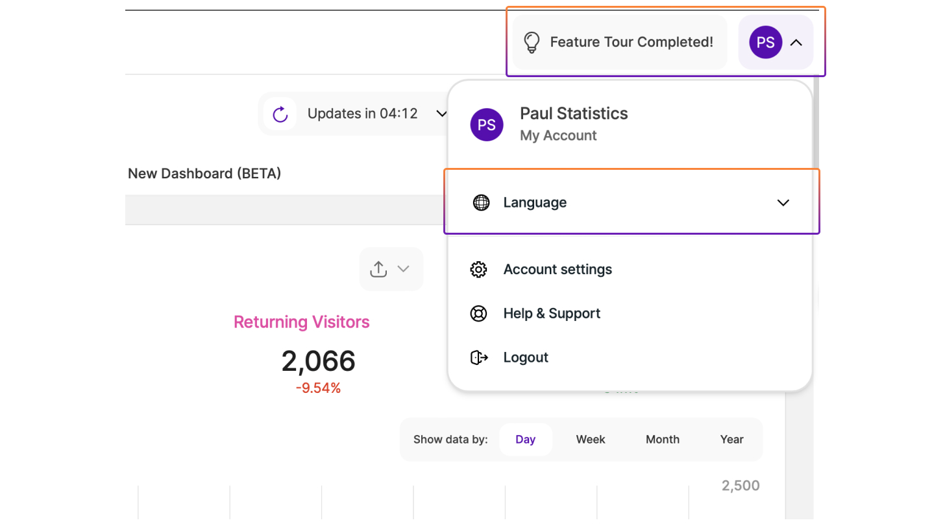Click the refresh icon beside Updates timer
945x529 pixels.
280,114
